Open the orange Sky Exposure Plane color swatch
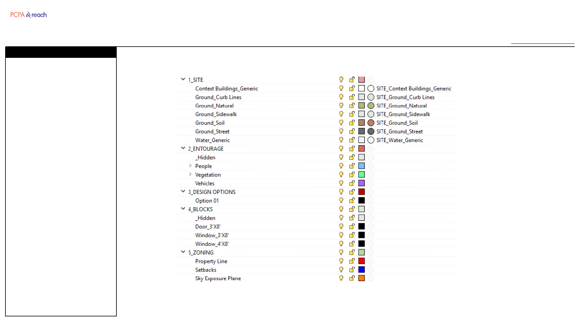 click(x=361, y=278)
